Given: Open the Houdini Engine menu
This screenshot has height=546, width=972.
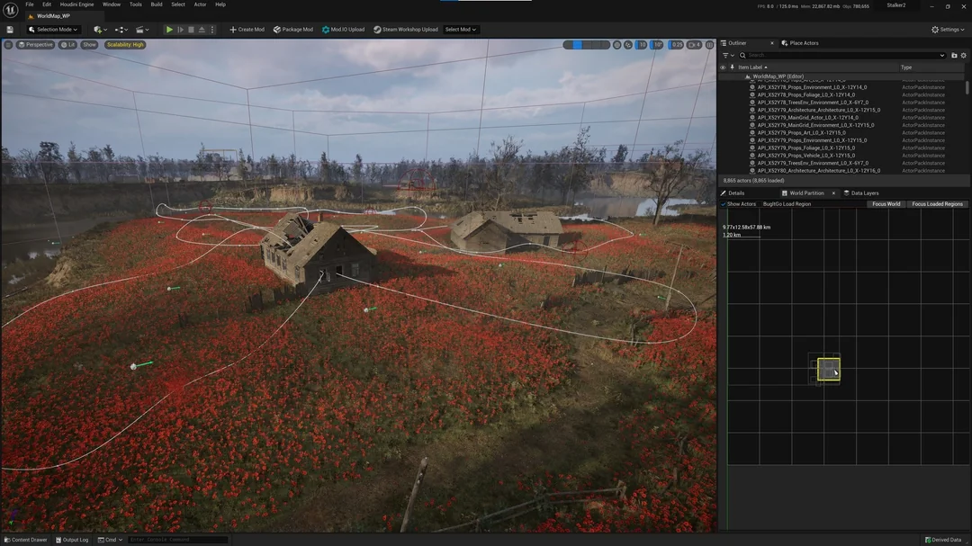Looking at the screenshot, I should 78,4.
